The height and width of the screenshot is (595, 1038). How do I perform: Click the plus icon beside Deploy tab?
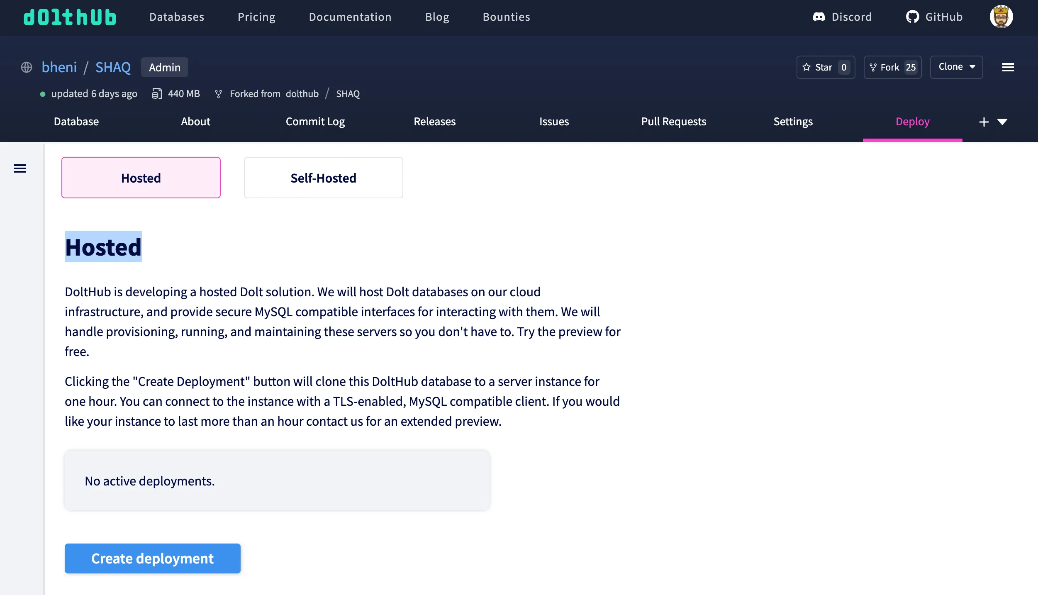984,122
